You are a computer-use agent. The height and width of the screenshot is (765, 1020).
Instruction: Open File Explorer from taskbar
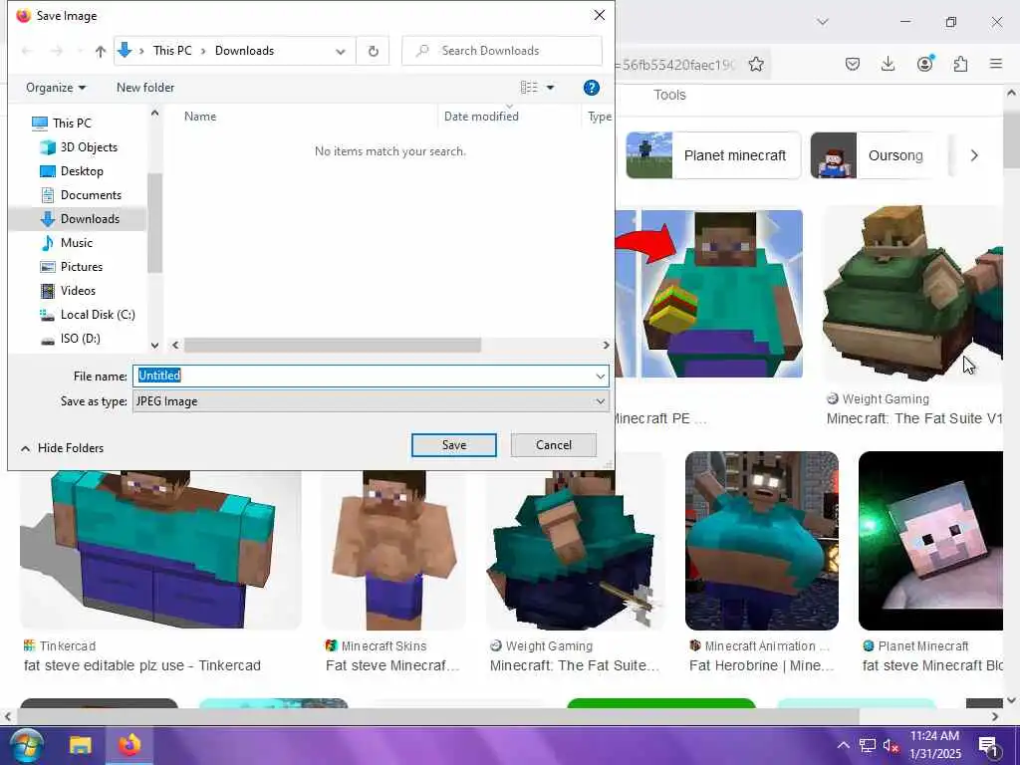81,745
